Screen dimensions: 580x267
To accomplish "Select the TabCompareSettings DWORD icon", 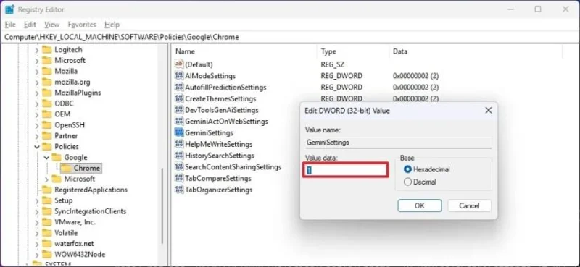I will pyautogui.click(x=179, y=179).
